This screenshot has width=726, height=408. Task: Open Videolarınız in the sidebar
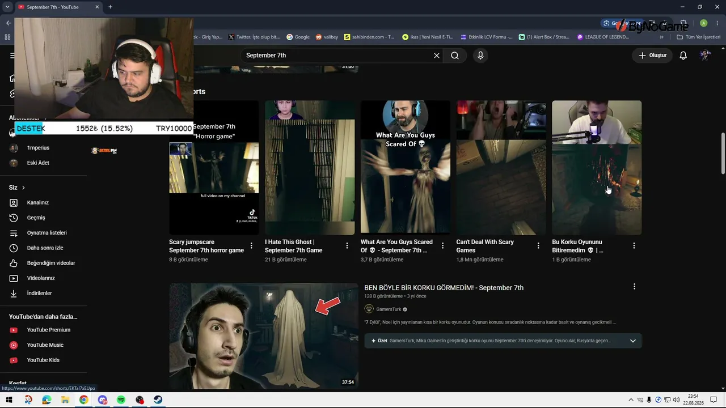(41, 278)
